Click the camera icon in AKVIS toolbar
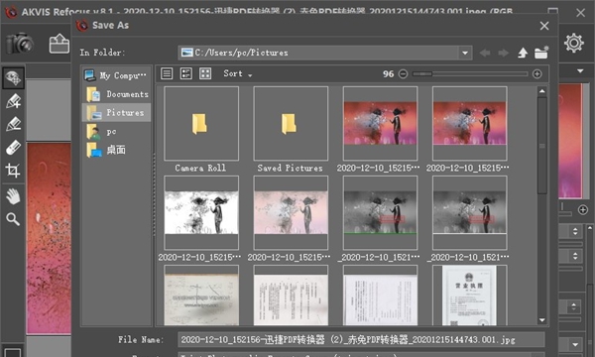This screenshot has height=357, width=595. [x=20, y=44]
